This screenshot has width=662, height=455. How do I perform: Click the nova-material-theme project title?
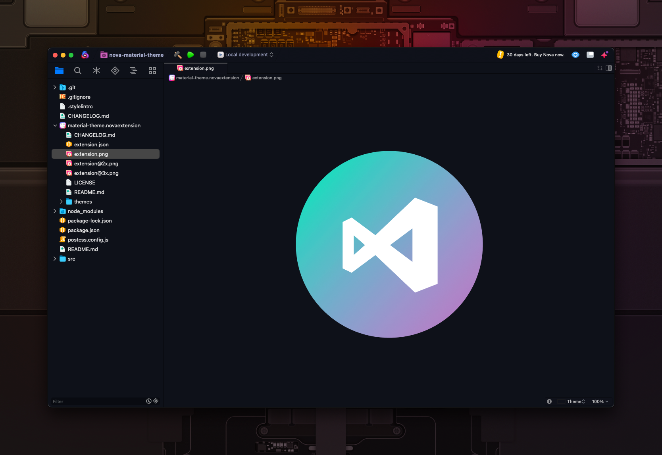pyautogui.click(x=132, y=55)
